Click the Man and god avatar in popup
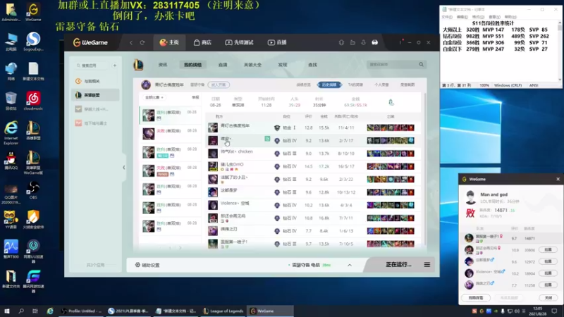This screenshot has height=317, width=564. pyautogui.click(x=470, y=198)
